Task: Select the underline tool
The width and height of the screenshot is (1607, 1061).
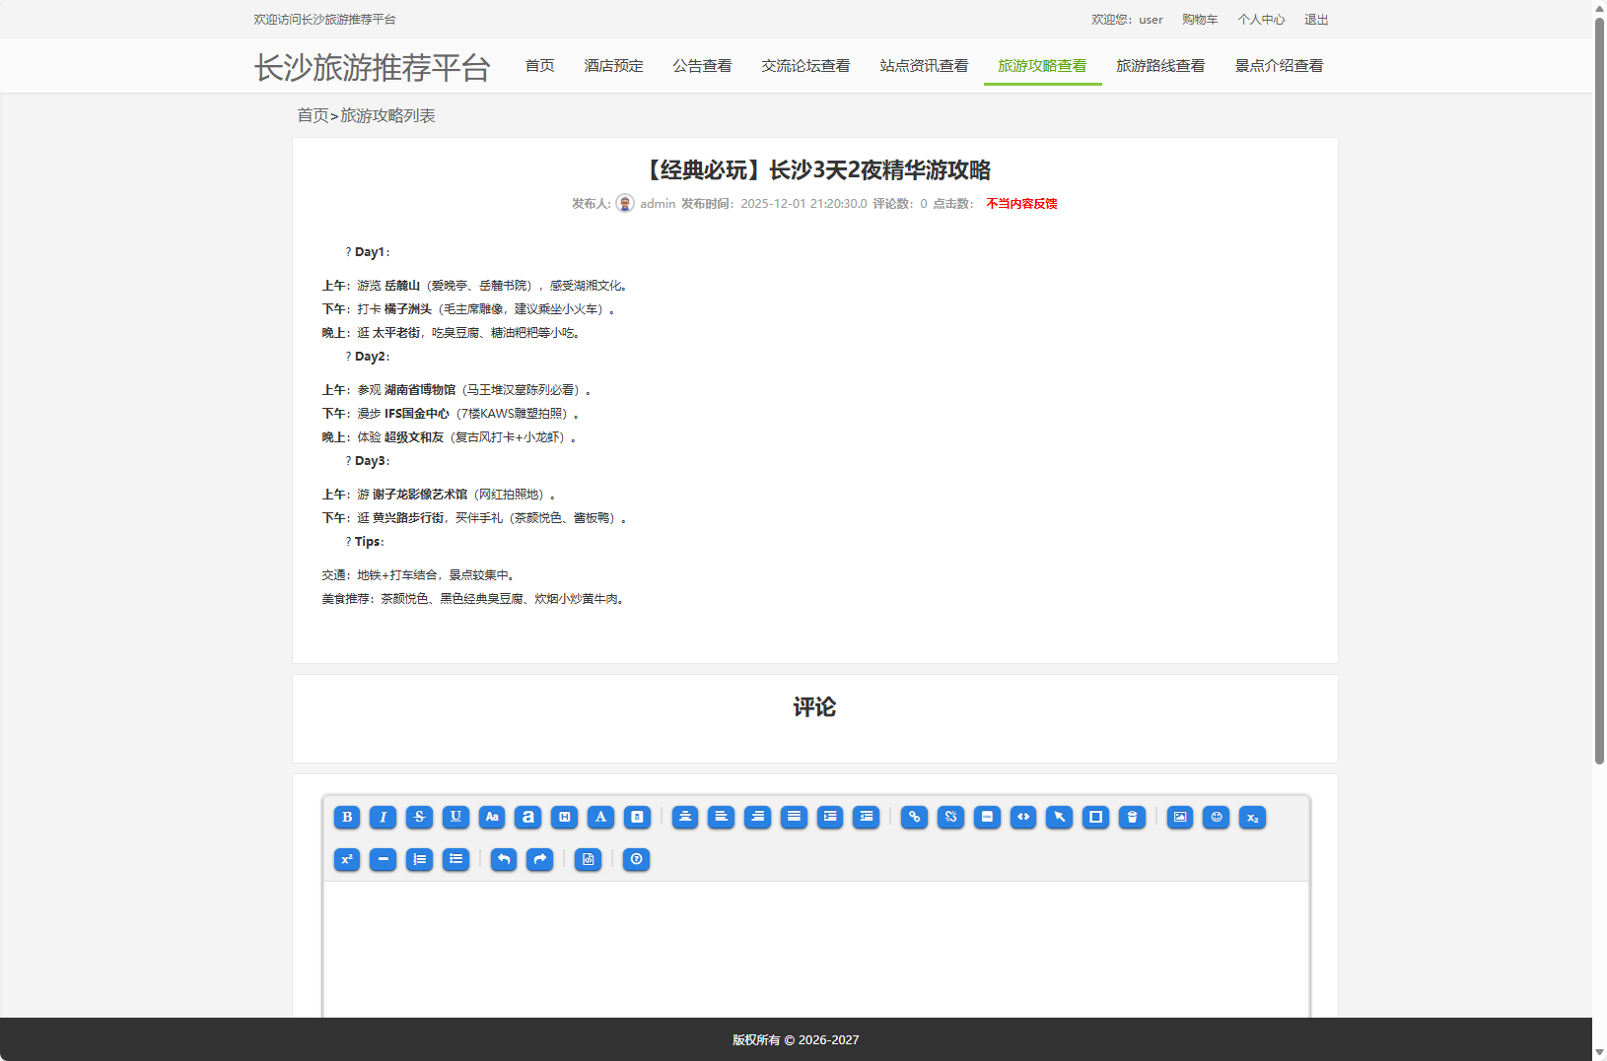Action: click(455, 817)
